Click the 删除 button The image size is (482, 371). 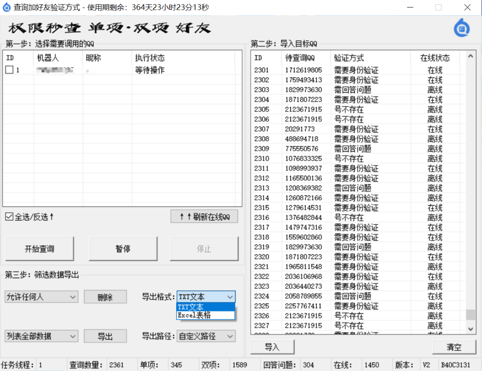(105, 297)
